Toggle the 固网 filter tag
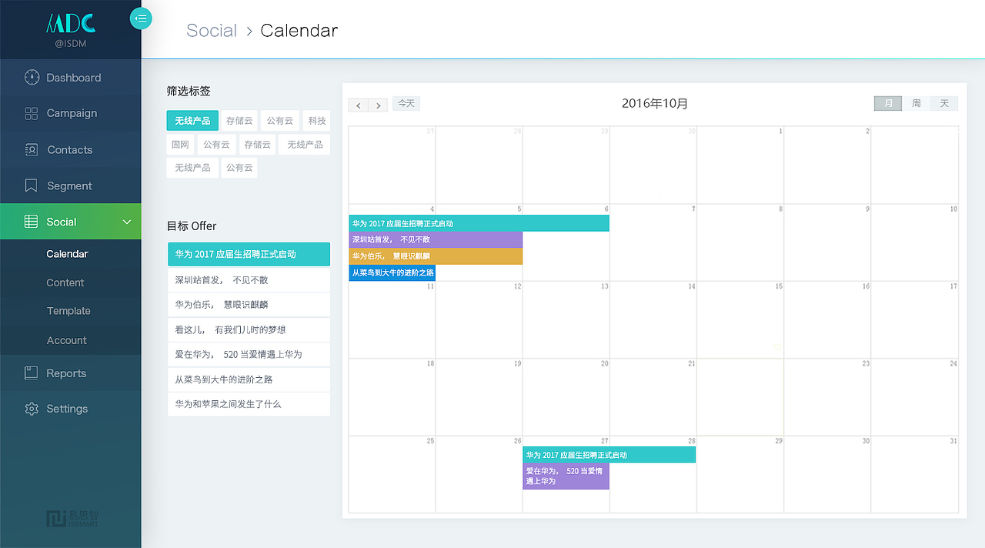This screenshot has height=548, width=985. coord(180,145)
